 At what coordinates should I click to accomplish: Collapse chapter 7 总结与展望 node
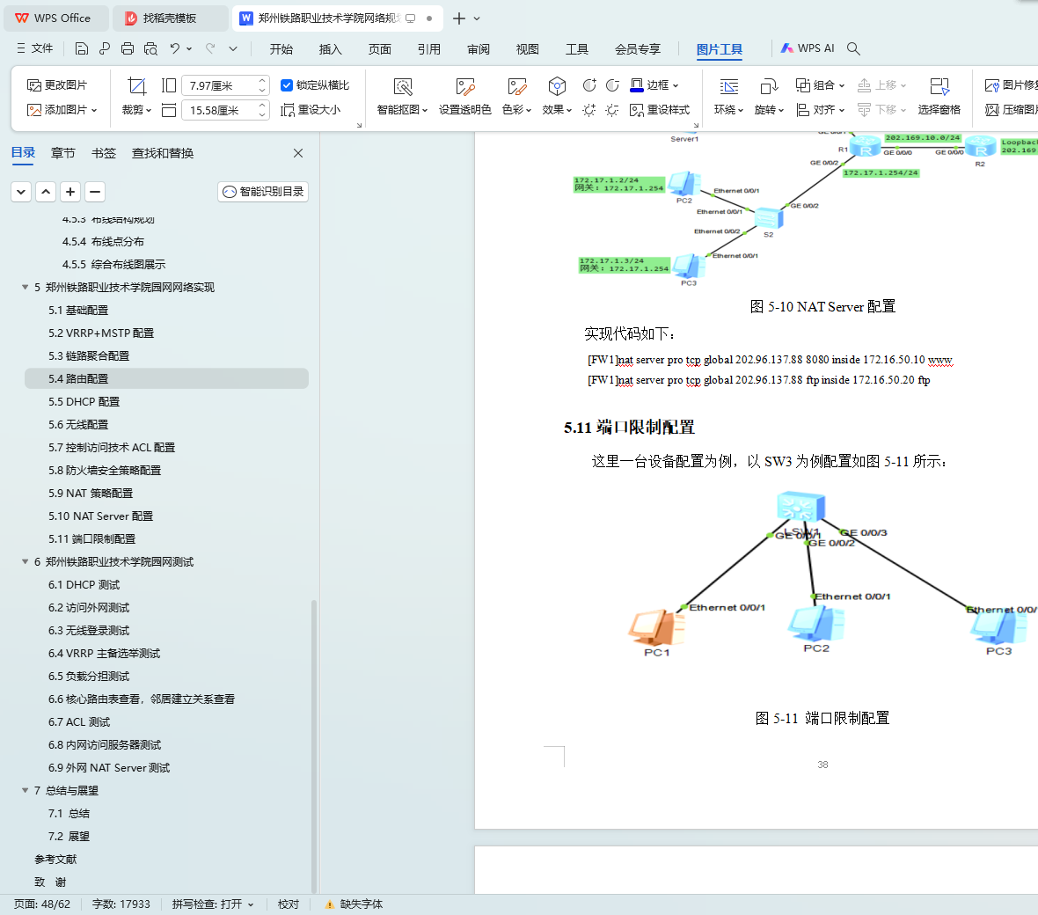(26, 791)
